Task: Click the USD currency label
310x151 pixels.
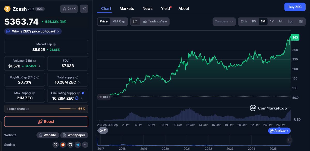Action: (297, 120)
